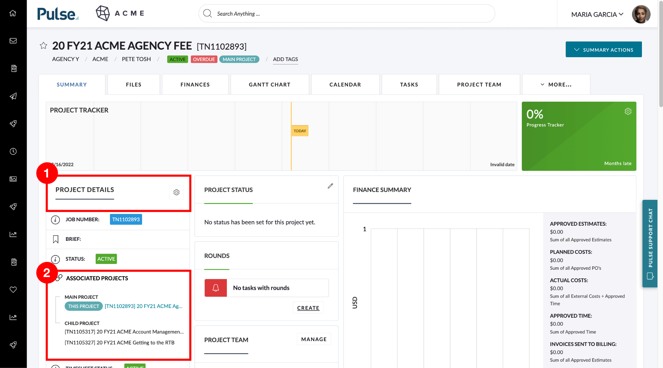Screen dimensions: 663x368
Task: Click the Planned Costs label
Action: (571, 252)
